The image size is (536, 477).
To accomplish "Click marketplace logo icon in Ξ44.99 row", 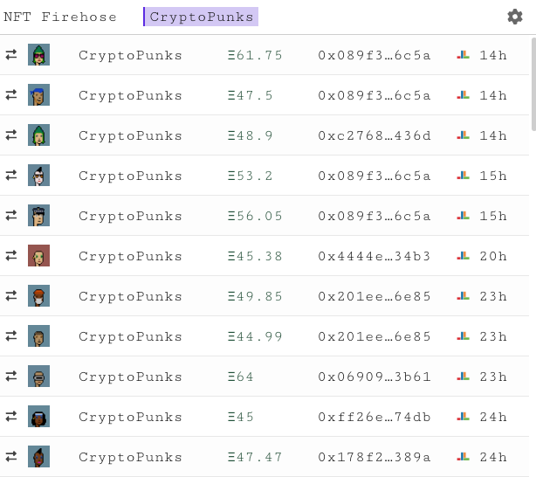I will click(464, 336).
